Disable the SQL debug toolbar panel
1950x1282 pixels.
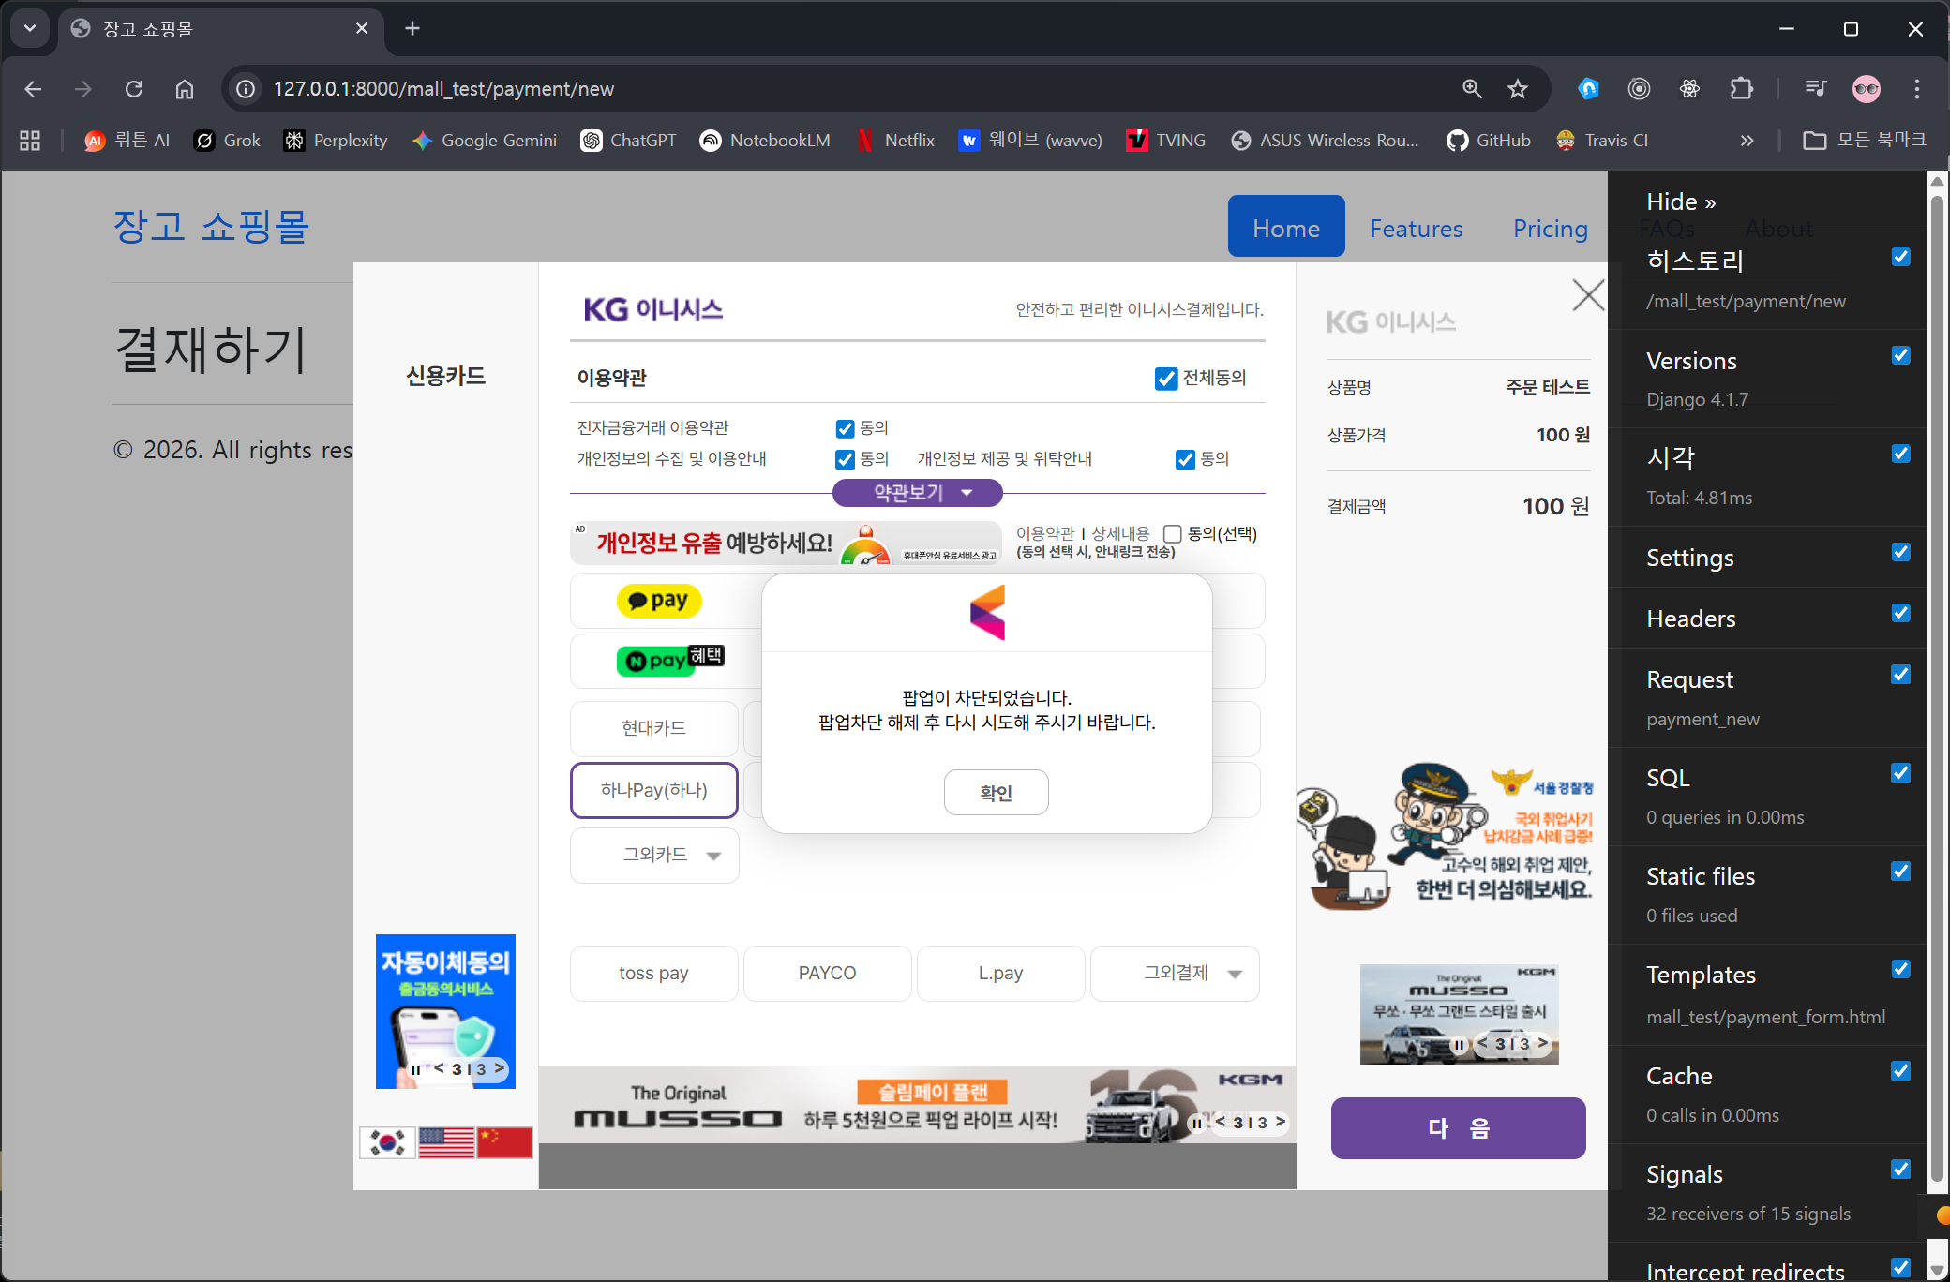click(x=1900, y=772)
